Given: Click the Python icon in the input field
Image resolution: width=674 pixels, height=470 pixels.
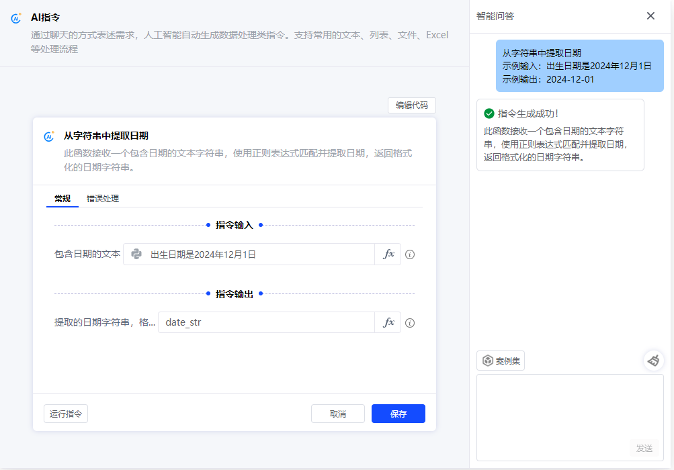Looking at the screenshot, I should point(136,254).
